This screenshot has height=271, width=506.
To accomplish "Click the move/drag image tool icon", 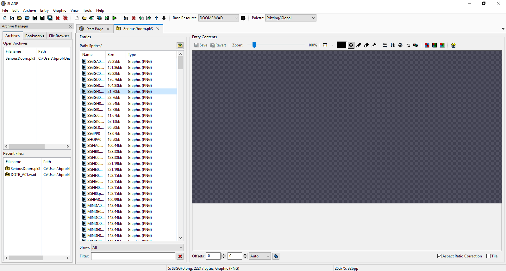I will [x=351, y=45].
